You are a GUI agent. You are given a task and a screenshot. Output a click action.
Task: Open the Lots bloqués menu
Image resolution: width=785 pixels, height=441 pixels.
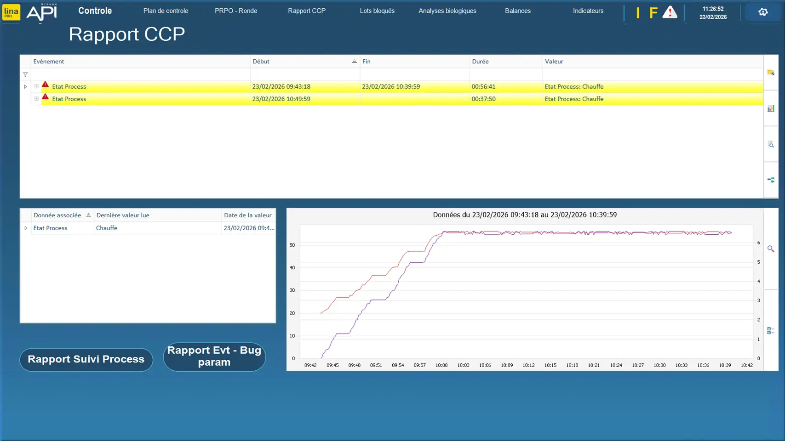(x=377, y=11)
